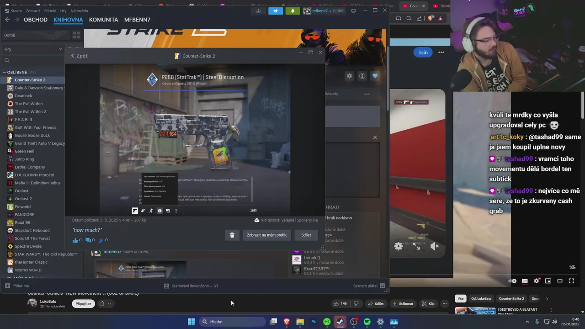Open the Nápověda menu
585x329 pixels.
click(79, 11)
